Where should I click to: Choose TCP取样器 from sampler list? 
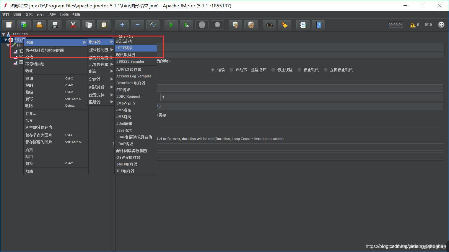(x=136, y=171)
